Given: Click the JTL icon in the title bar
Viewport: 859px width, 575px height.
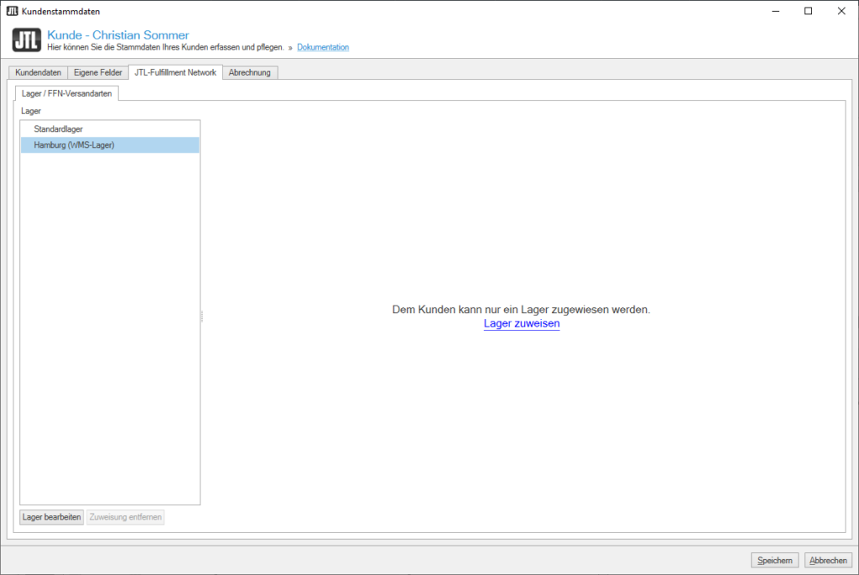Looking at the screenshot, I should click(12, 11).
